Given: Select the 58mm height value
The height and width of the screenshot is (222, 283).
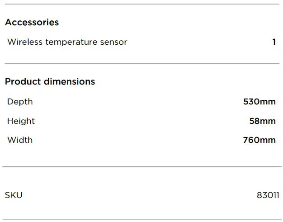Looking at the screenshot, I should coord(262,121).
